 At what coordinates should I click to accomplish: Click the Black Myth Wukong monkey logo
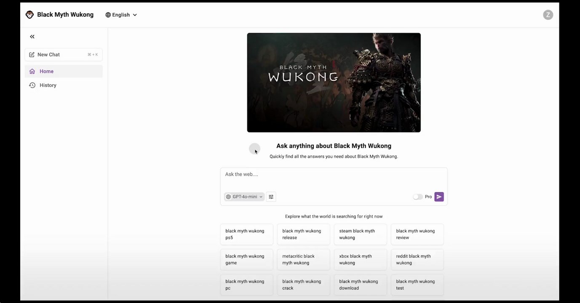(29, 15)
